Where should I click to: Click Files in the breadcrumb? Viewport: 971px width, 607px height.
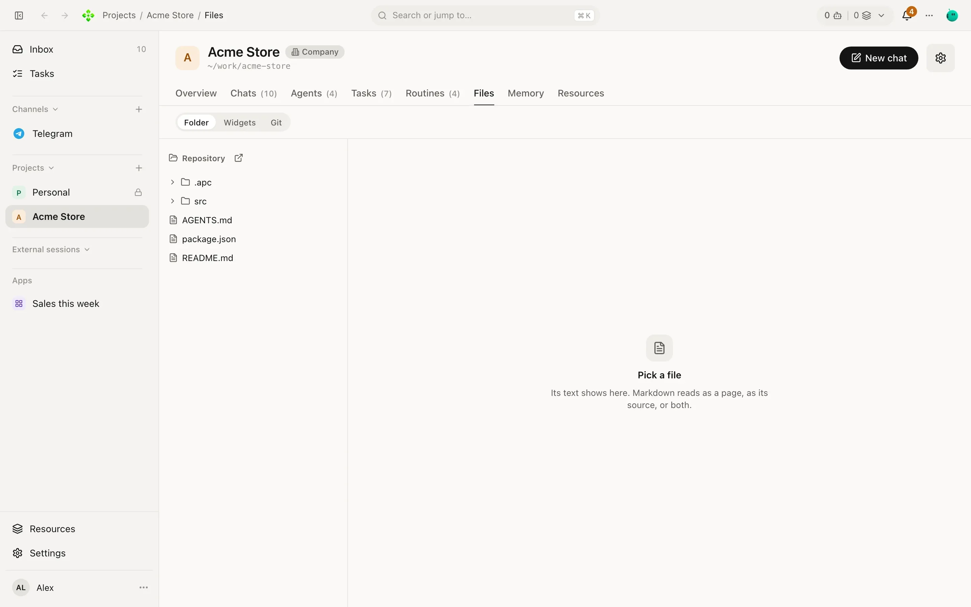pos(214,15)
